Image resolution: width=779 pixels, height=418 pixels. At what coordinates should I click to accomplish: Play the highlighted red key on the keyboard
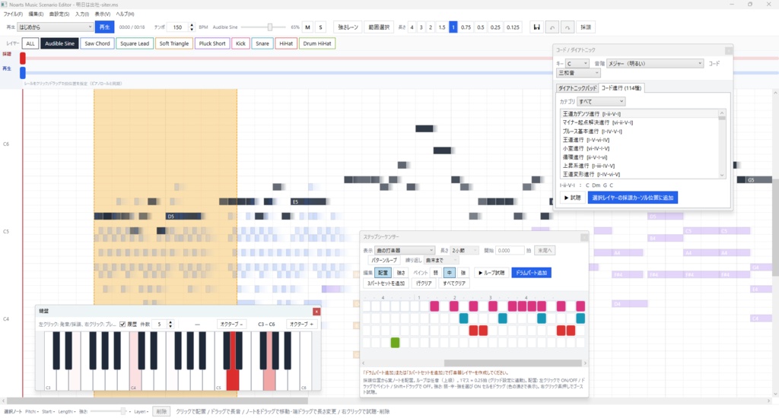tap(233, 380)
